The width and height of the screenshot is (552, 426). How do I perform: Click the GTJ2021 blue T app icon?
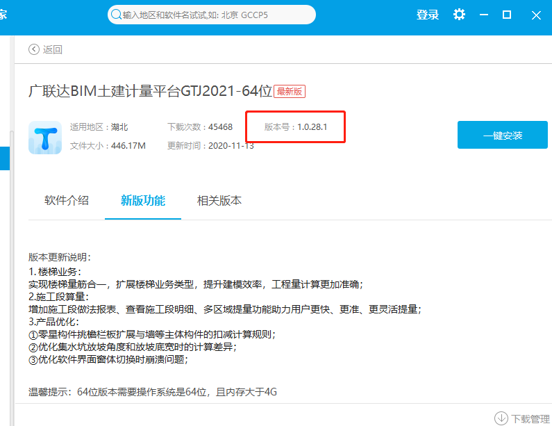point(45,138)
